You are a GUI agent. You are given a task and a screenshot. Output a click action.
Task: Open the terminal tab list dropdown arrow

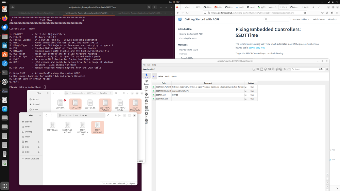coord(172,13)
